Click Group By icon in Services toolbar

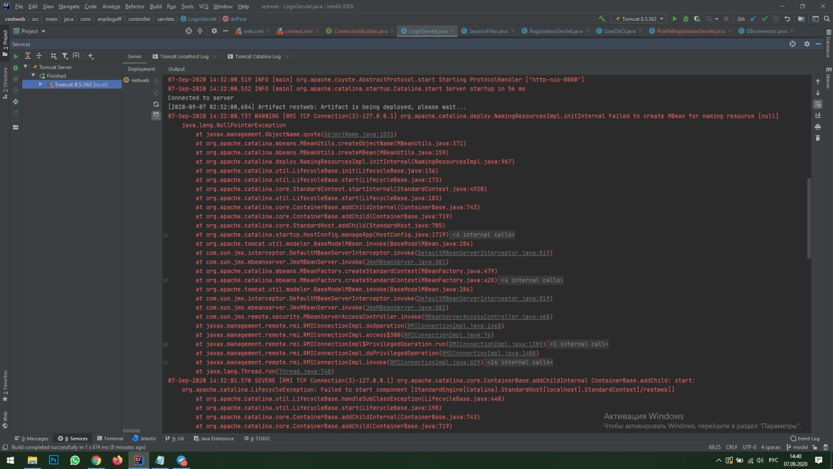click(x=53, y=57)
